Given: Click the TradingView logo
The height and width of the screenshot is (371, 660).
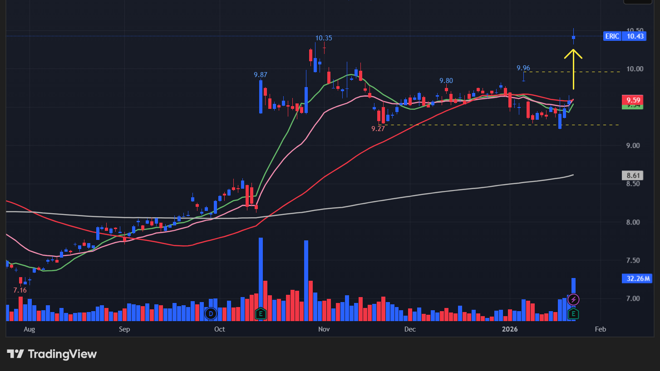Looking at the screenshot, I should [x=52, y=354].
